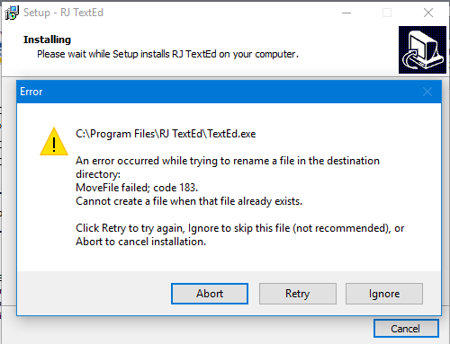Click the blue Error dialog title bar

tap(229, 92)
